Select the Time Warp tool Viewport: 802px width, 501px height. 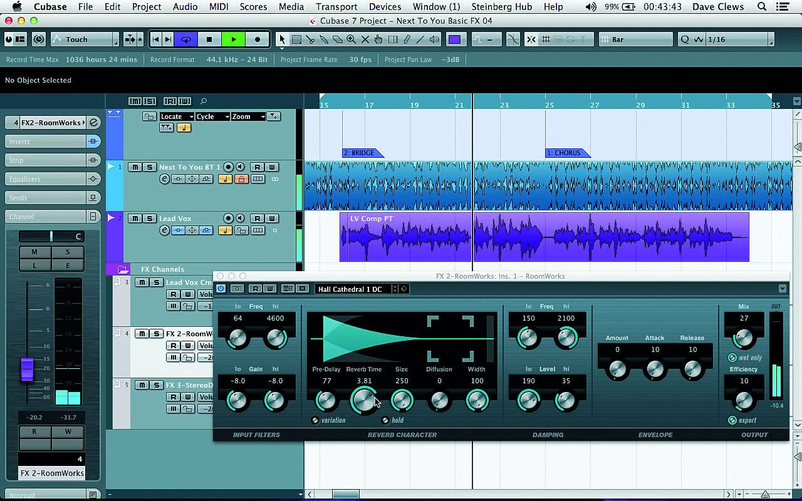pyautogui.click(x=393, y=39)
